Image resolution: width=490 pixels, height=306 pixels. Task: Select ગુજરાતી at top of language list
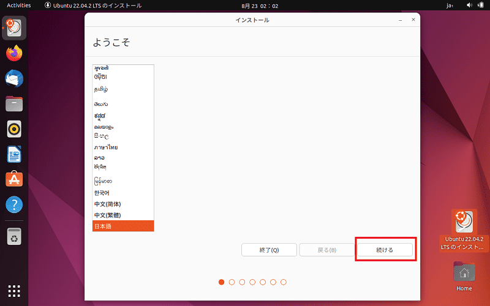point(123,68)
